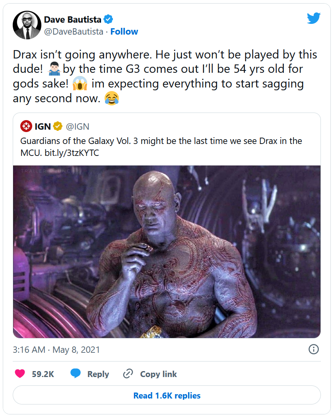Click the @IGN handle in quoted tweet
The image size is (334, 418).
(x=77, y=126)
